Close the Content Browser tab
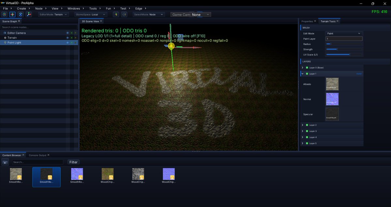 [x=23, y=155]
